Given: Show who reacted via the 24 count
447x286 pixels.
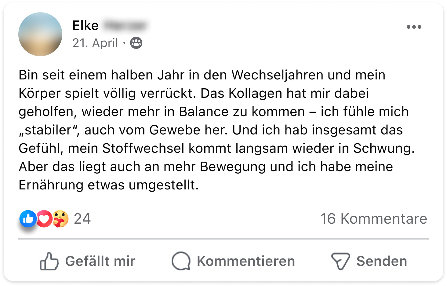Looking at the screenshot, I should (x=82, y=219).
